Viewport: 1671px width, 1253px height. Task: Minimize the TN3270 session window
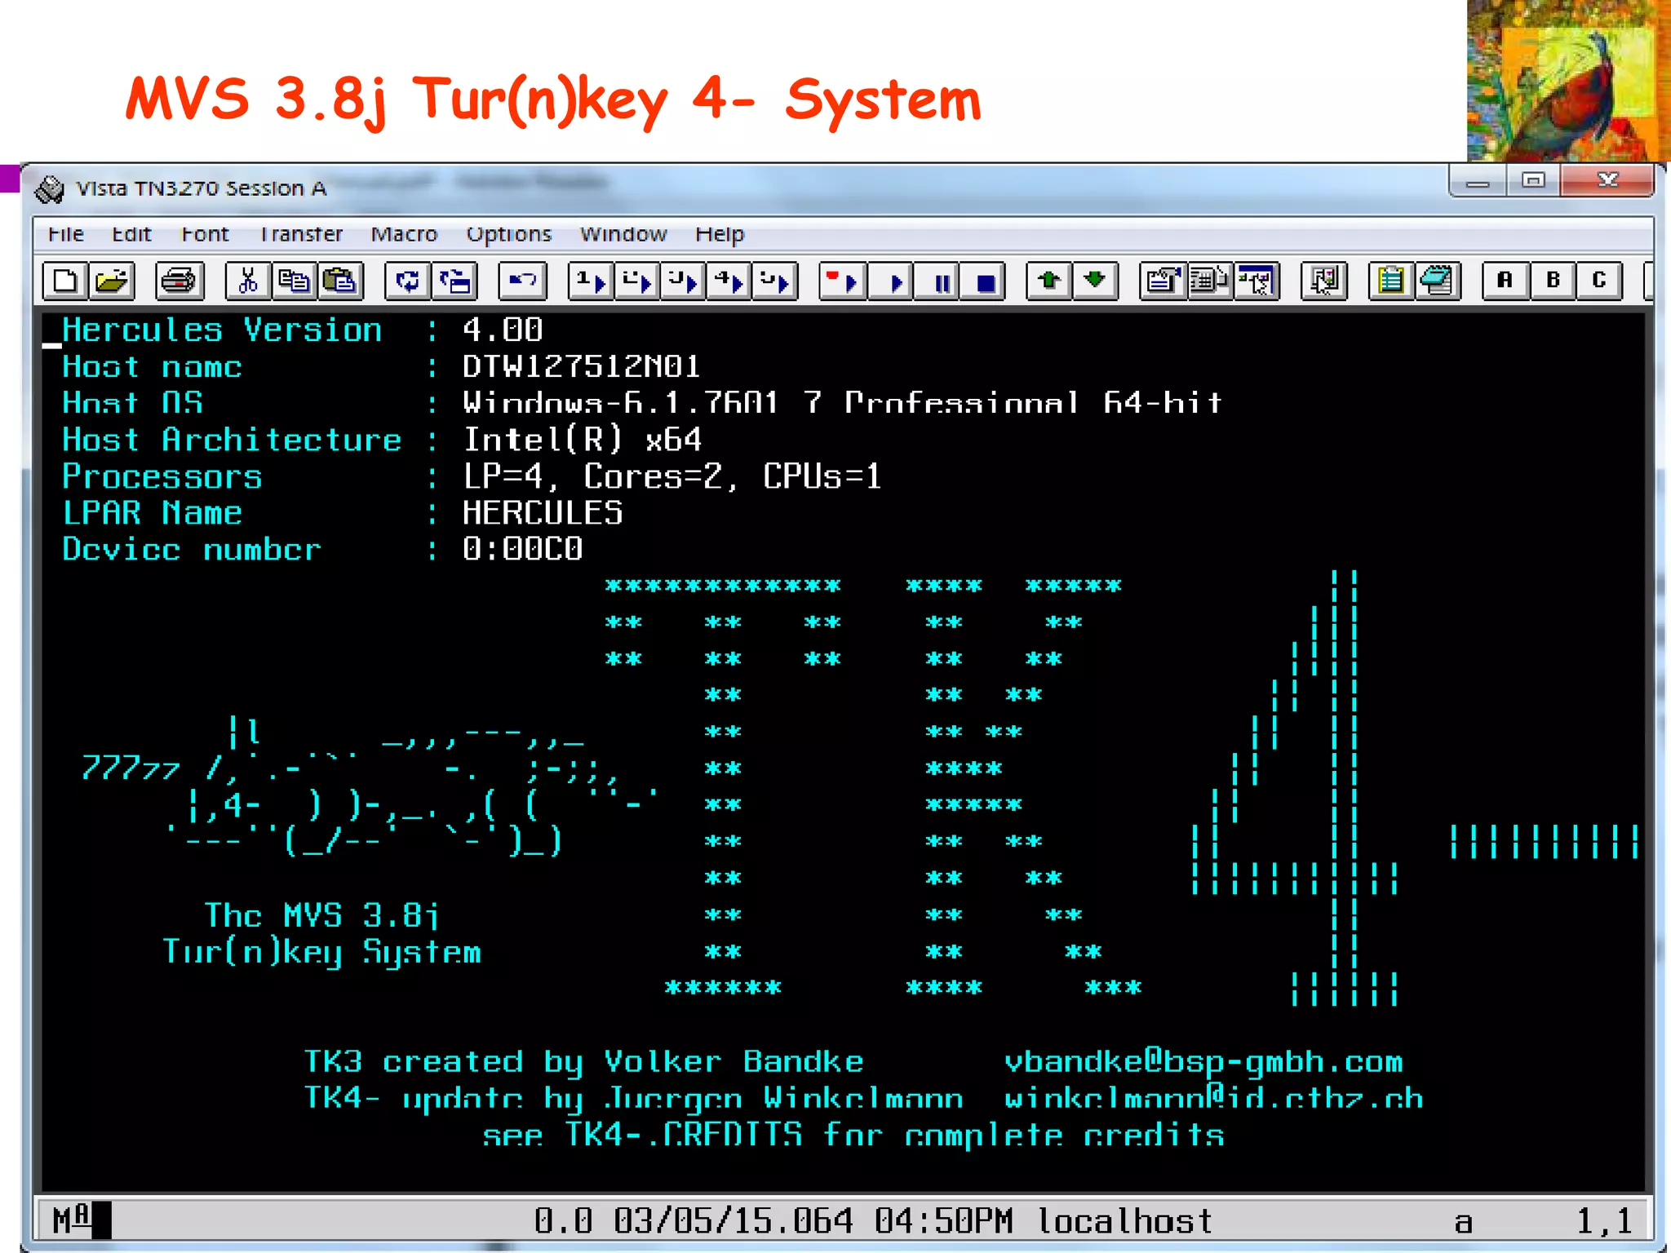[x=1478, y=181]
